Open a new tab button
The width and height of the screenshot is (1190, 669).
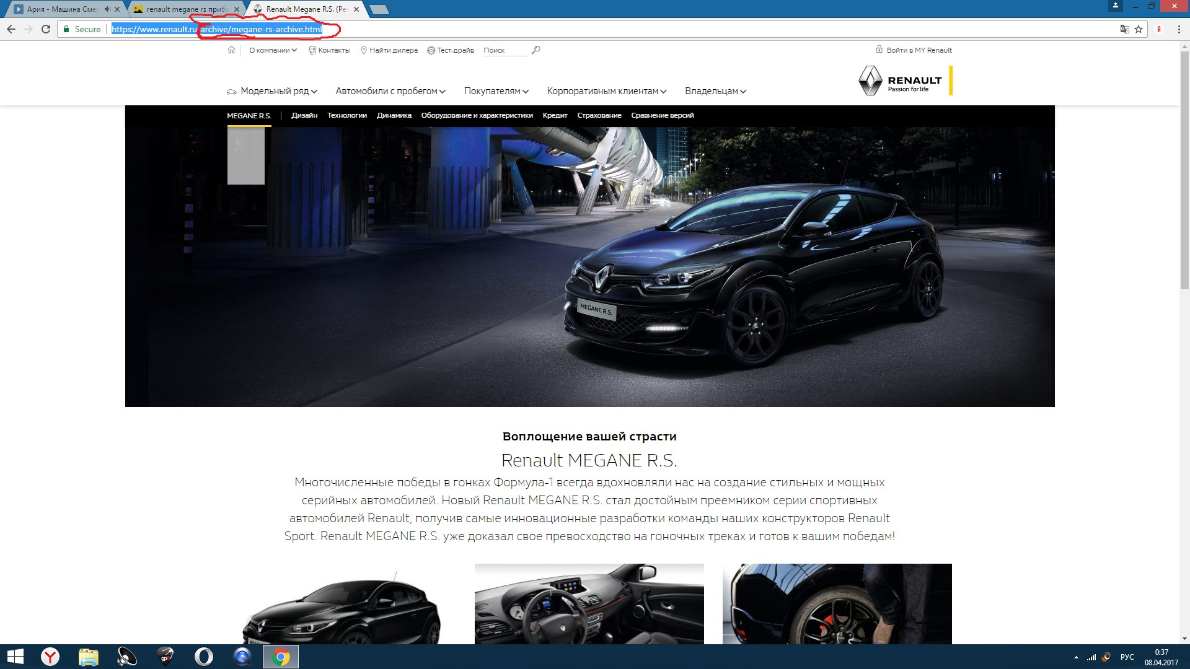coord(379,9)
